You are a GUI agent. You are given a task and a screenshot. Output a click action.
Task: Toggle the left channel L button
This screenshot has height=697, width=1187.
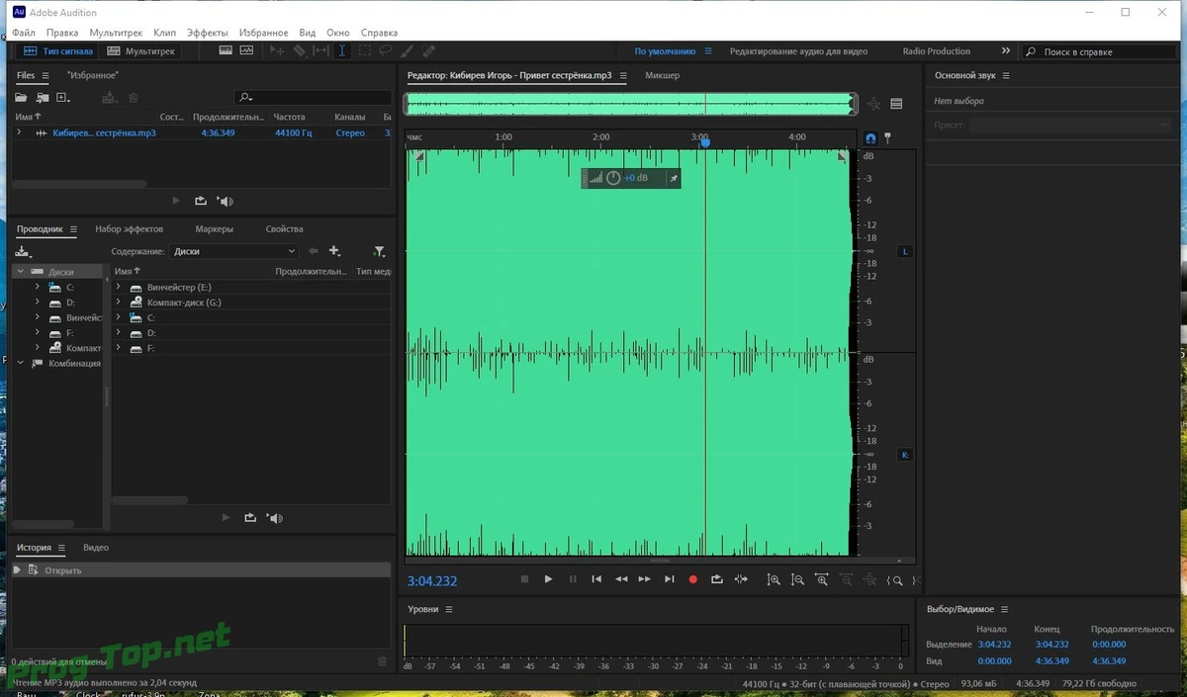(x=905, y=252)
